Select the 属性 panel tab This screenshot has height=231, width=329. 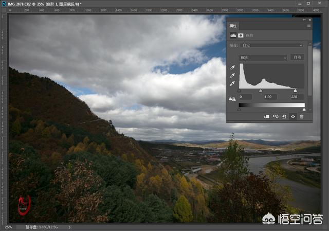(x=233, y=25)
